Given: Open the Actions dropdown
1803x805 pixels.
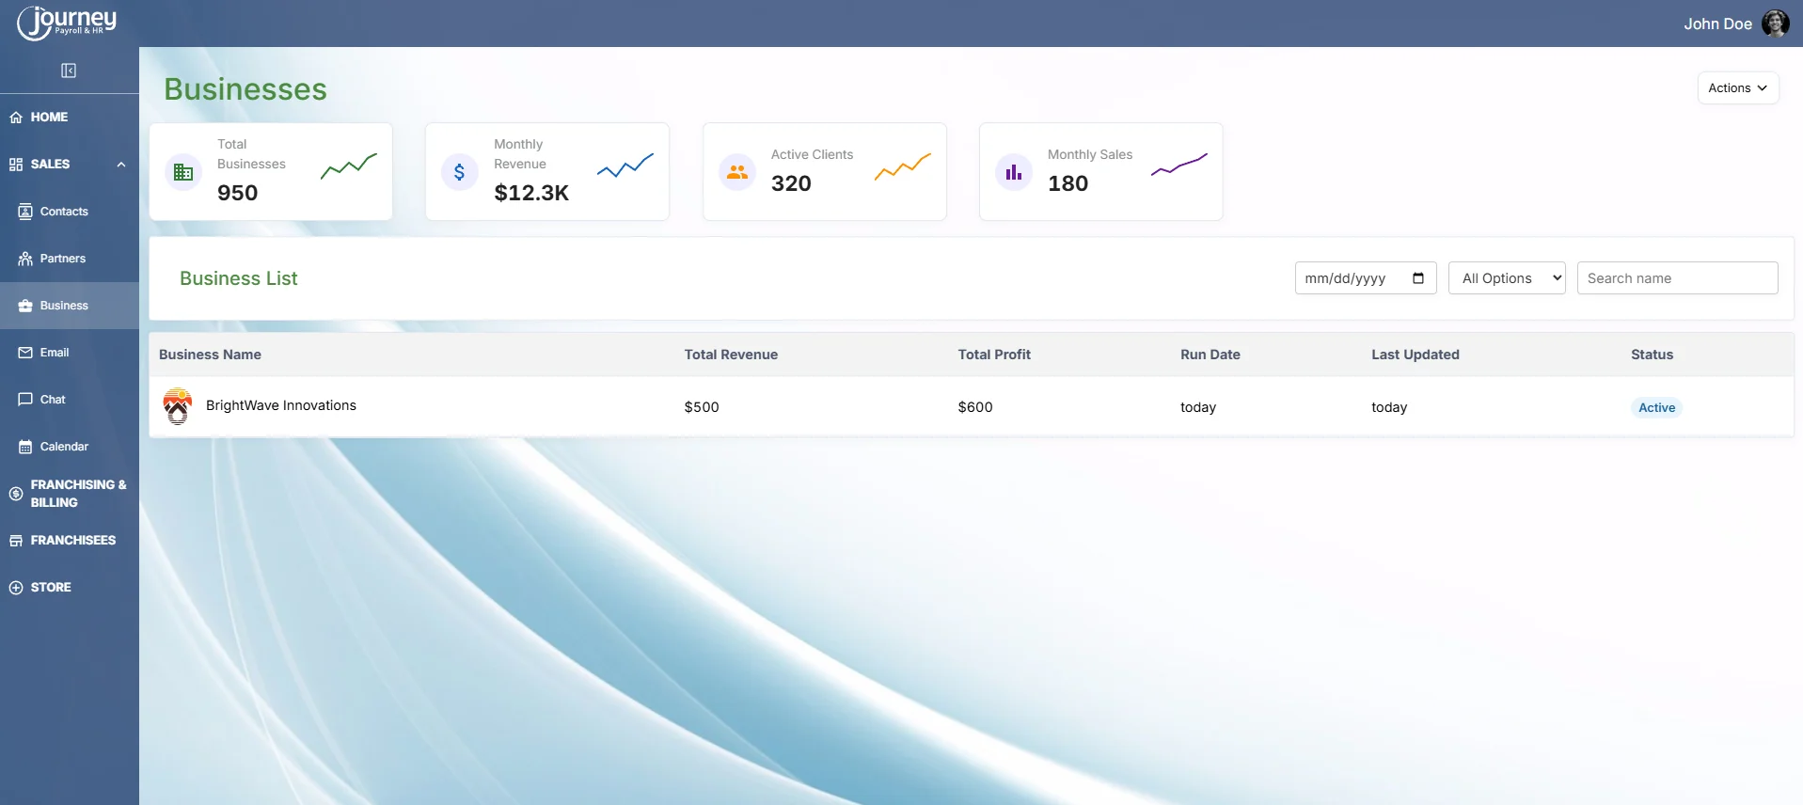Looking at the screenshot, I should click(1737, 87).
